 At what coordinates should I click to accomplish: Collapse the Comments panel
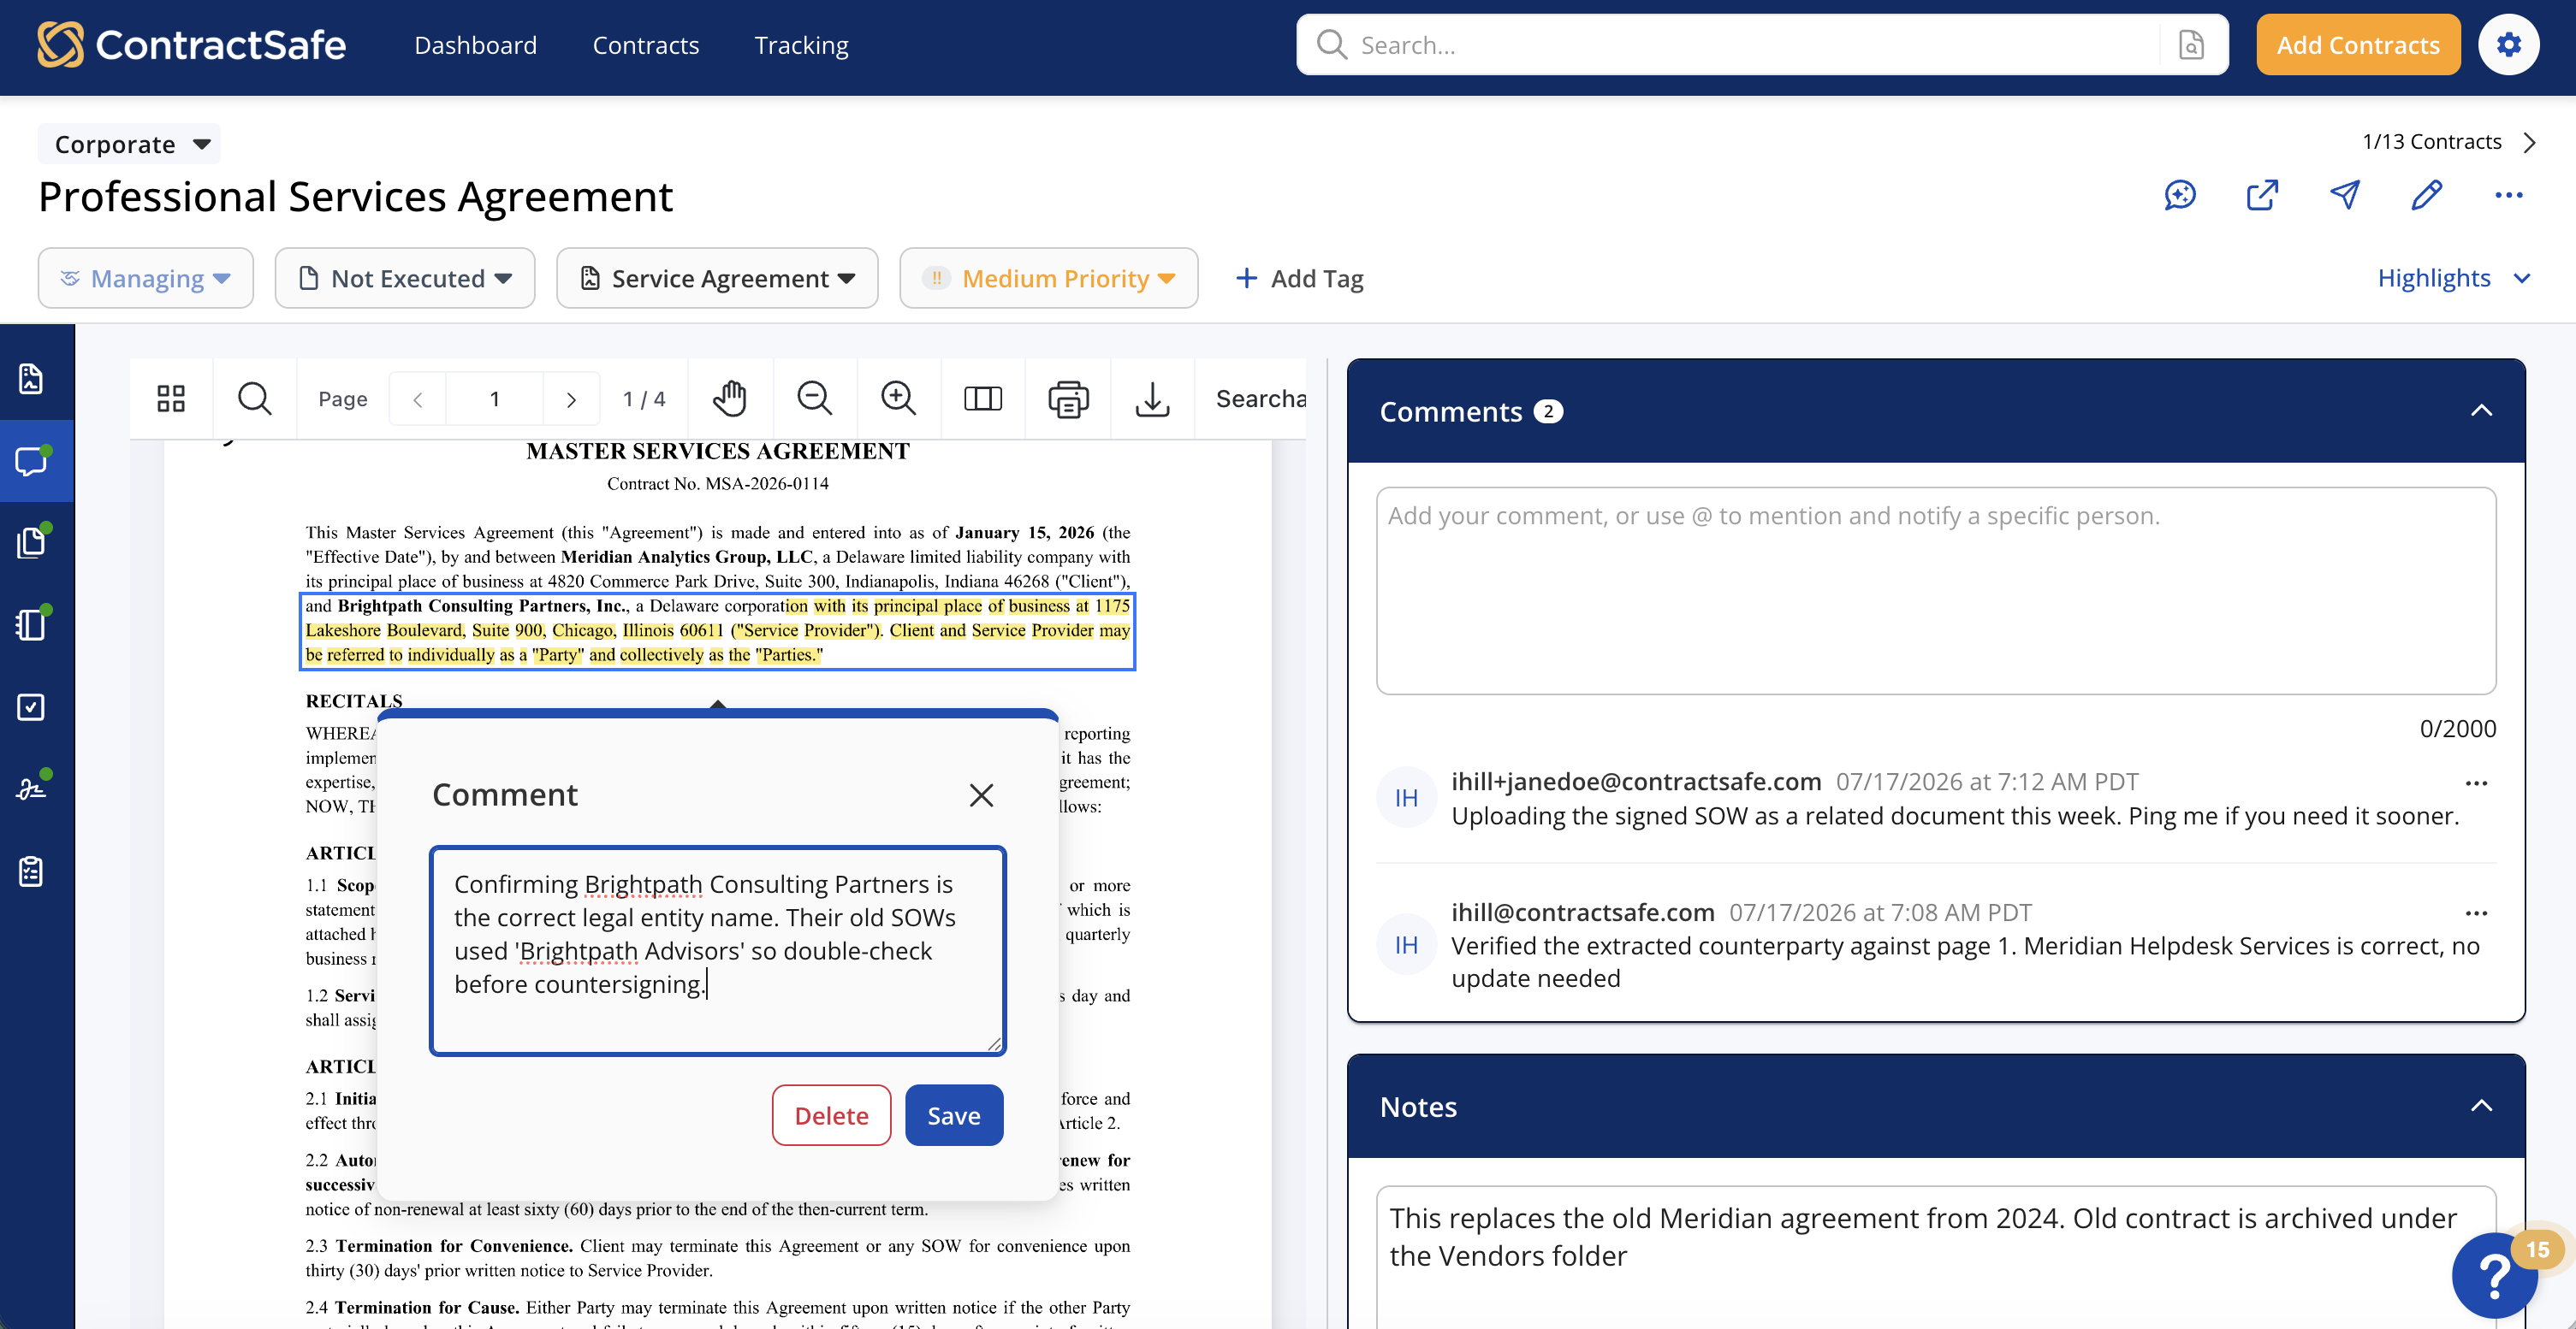point(2481,411)
